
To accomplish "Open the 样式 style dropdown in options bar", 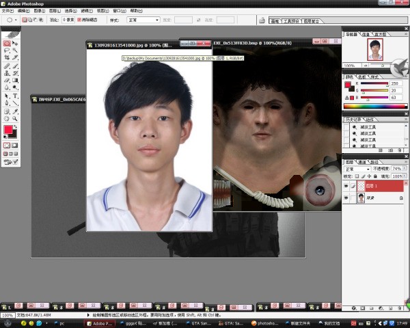I will (145, 20).
